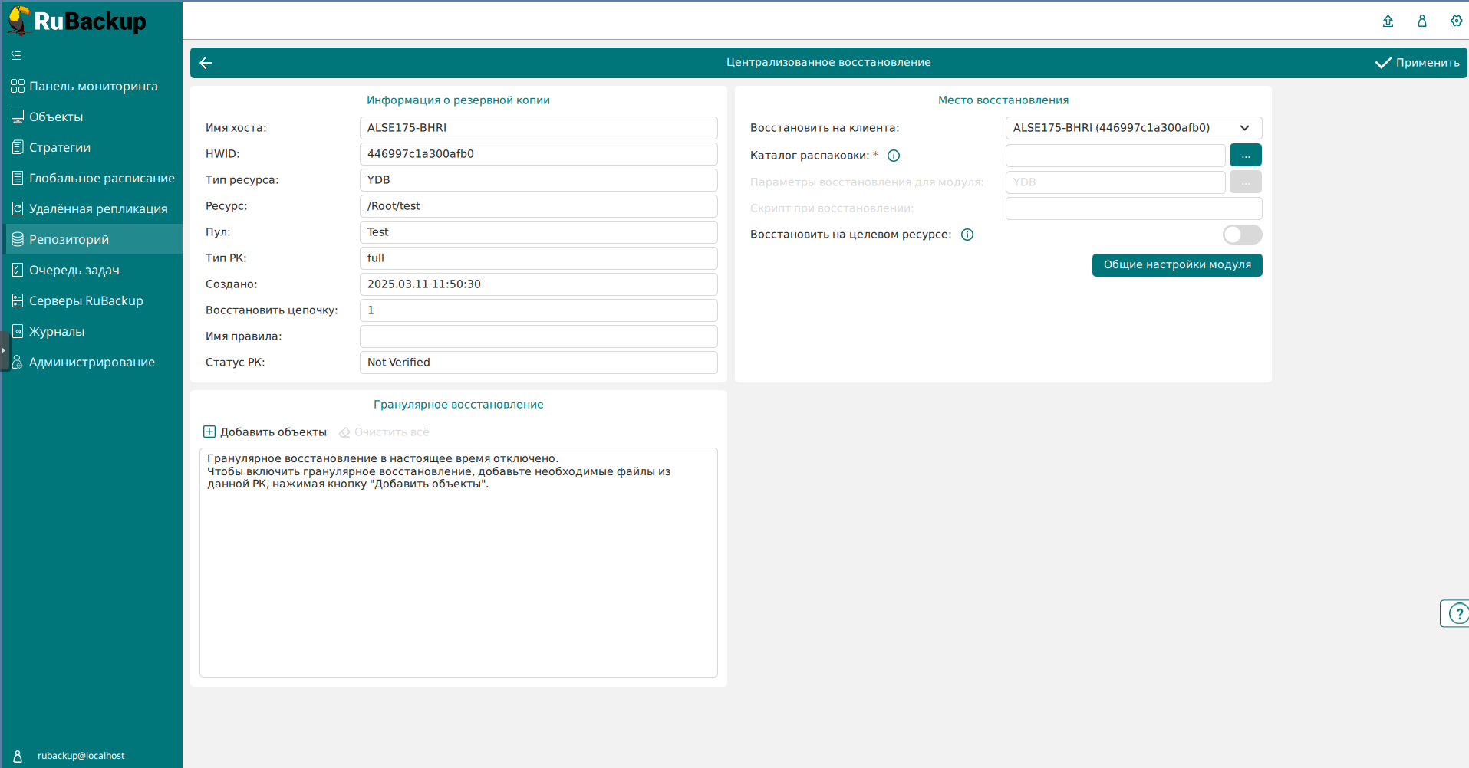This screenshot has width=1469, height=768.
Task: Collapse the sidebar menu icon
Action: 16,55
